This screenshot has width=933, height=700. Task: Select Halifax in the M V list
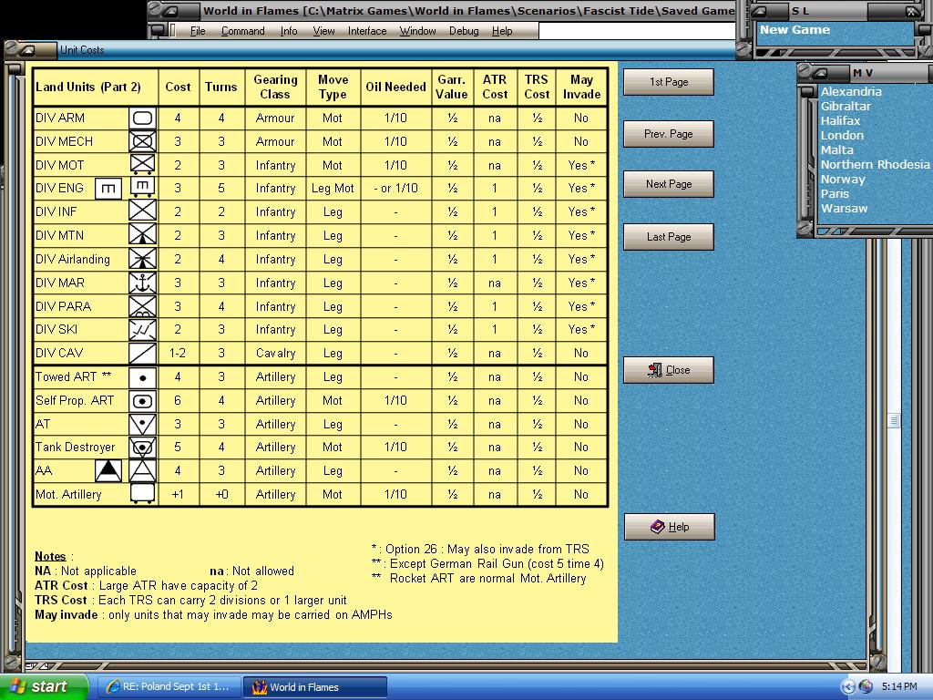pyautogui.click(x=840, y=121)
